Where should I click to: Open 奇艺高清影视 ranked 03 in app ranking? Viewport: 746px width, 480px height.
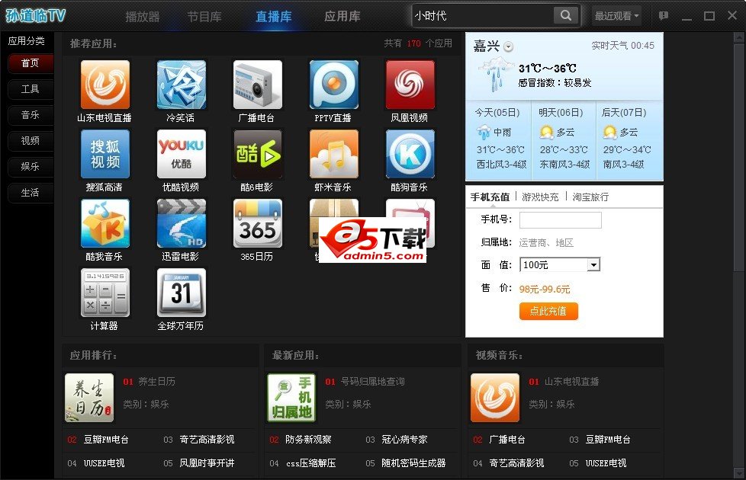207,440
